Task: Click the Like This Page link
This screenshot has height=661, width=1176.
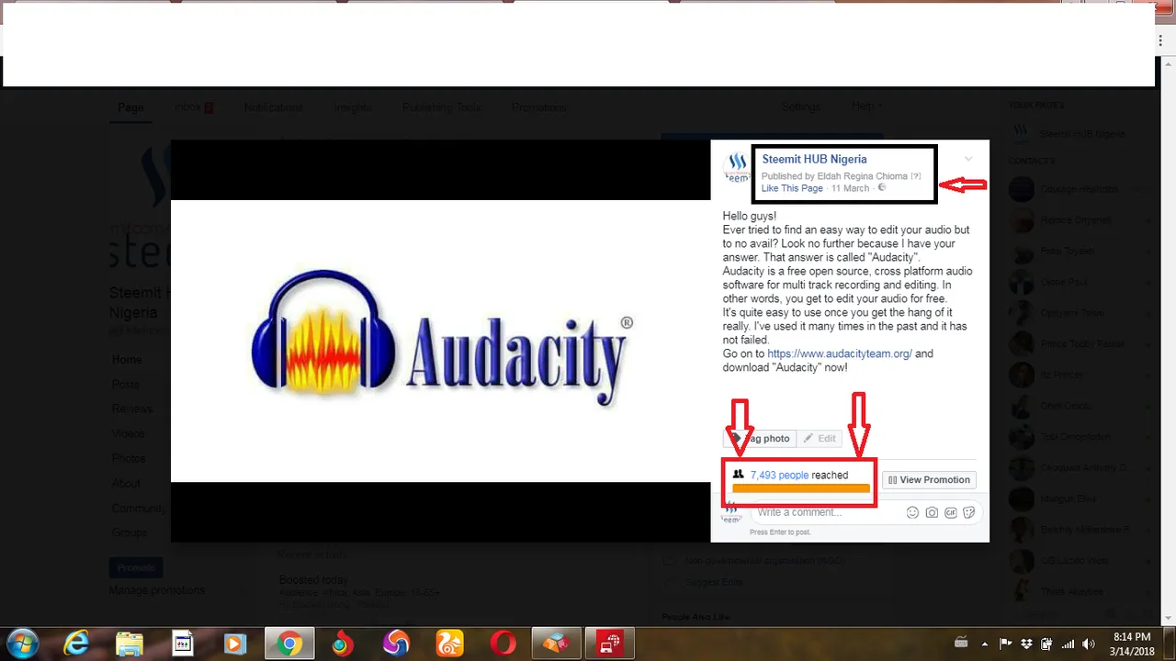Action: [792, 188]
